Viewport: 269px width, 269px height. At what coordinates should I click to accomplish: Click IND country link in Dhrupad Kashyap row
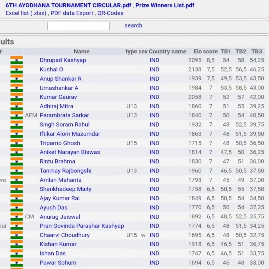tap(155, 60)
